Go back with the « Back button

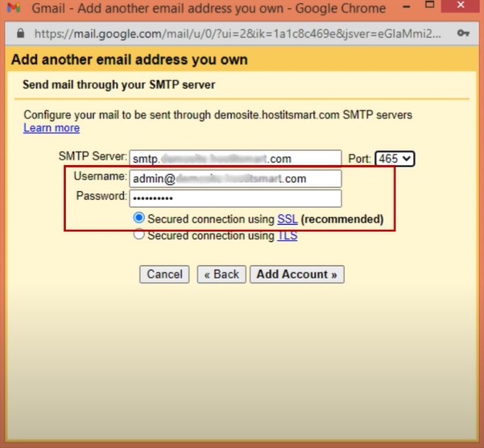(x=221, y=274)
